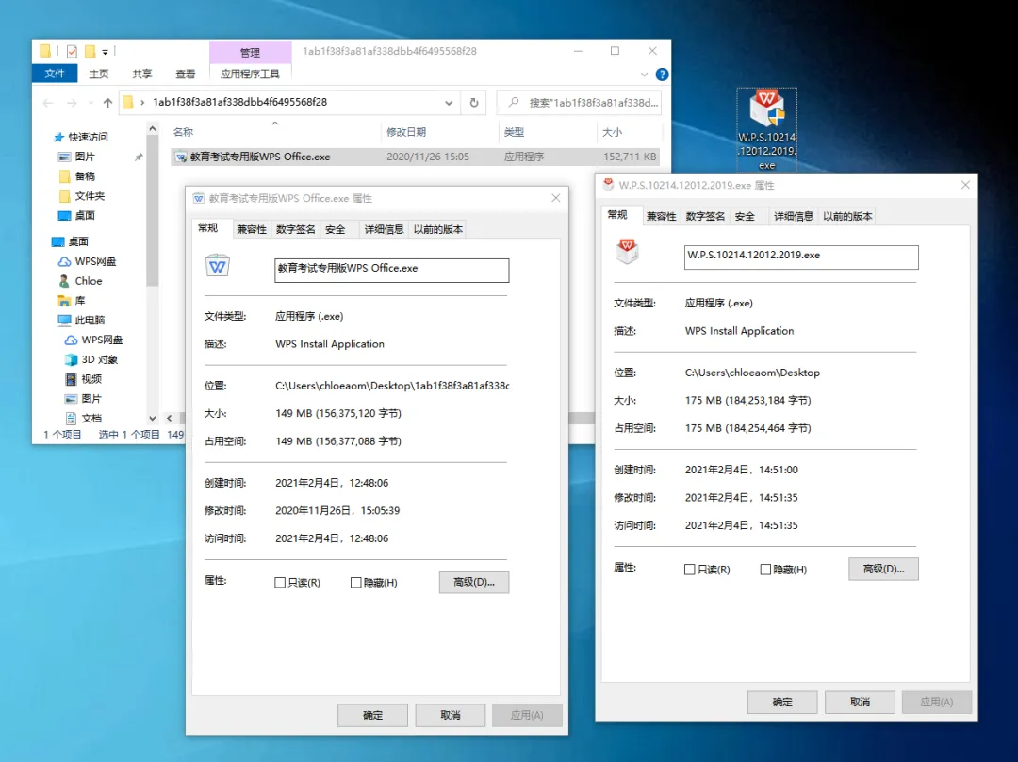Click the sidebar scroll up arrow

tap(153, 128)
